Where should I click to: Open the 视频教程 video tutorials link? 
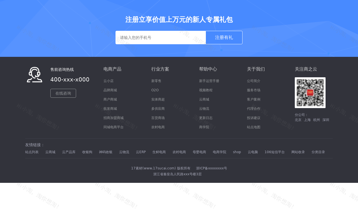[x=206, y=90]
